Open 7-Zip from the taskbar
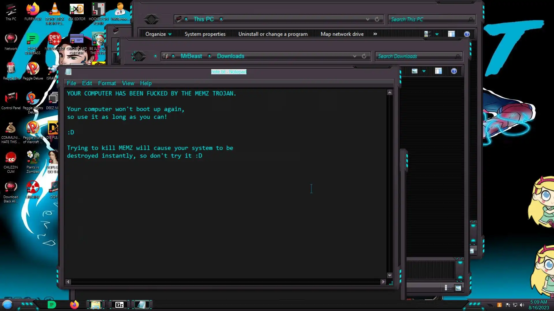 (x=119, y=305)
